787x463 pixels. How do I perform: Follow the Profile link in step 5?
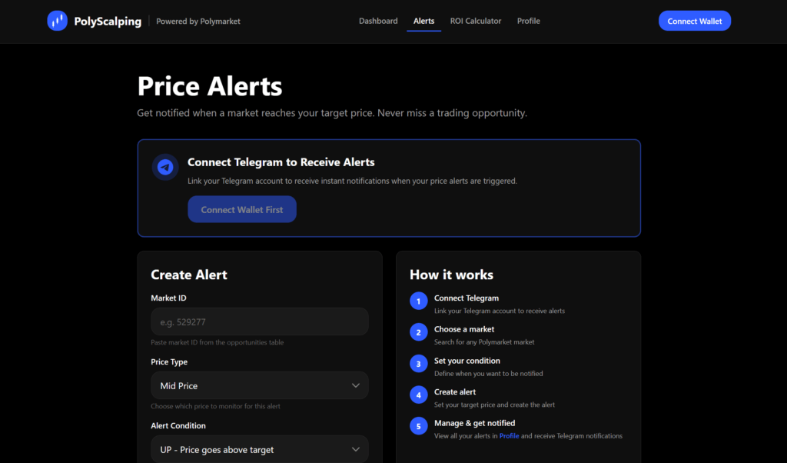[509, 436]
